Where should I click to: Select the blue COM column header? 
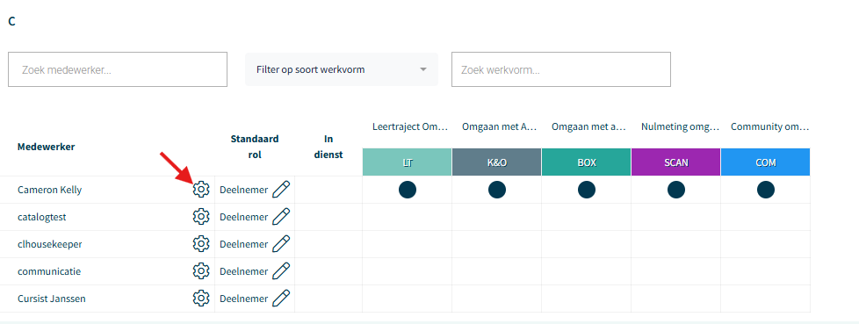[x=765, y=162]
